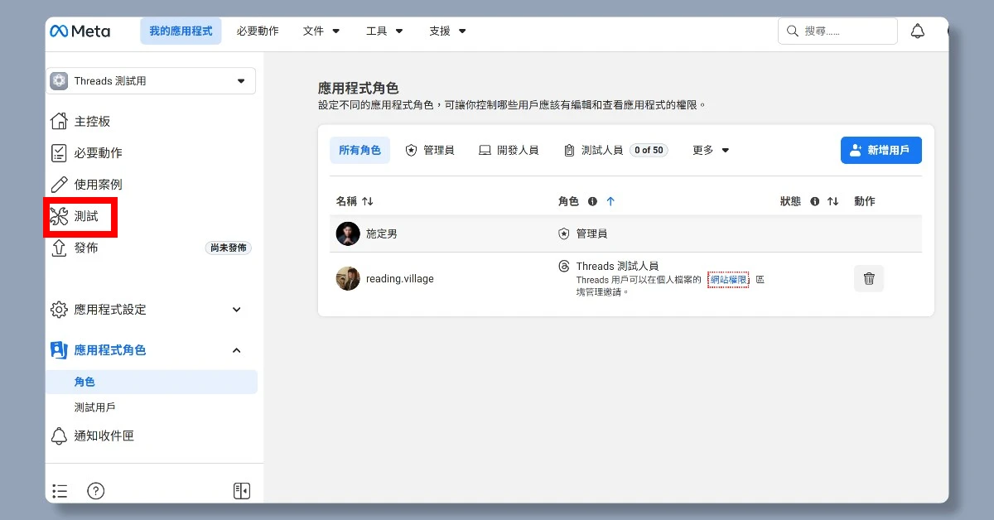Click the search magnifier icon
Image resolution: width=994 pixels, height=520 pixels.
(x=793, y=31)
